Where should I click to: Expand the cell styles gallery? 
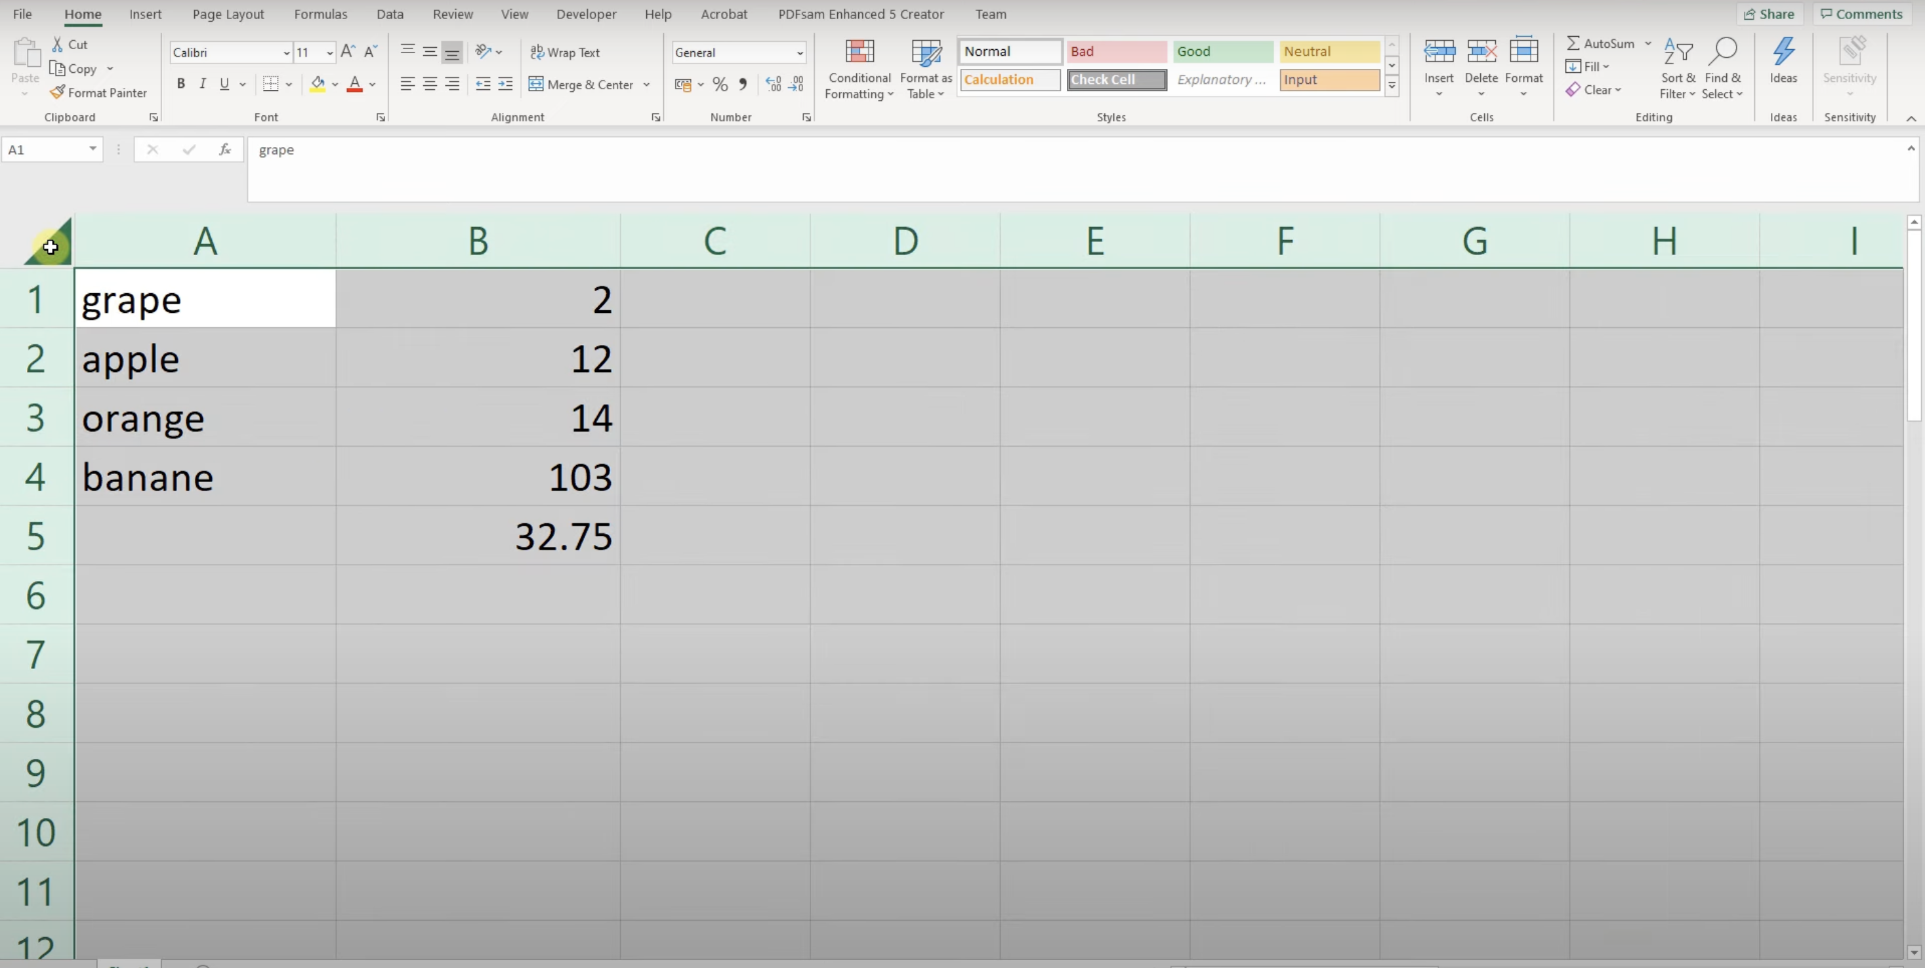[x=1392, y=85]
